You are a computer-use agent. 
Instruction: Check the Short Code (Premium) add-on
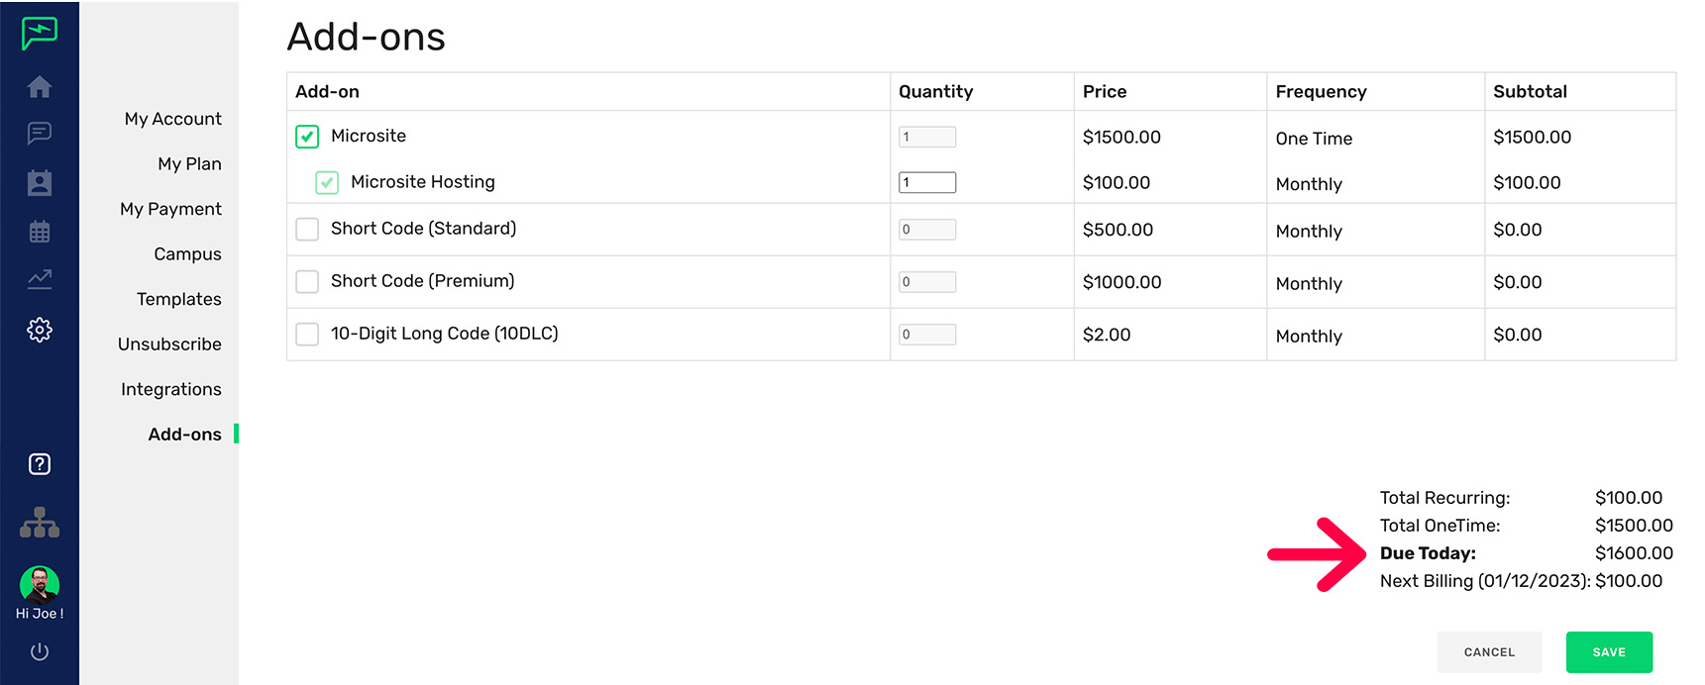(x=307, y=281)
